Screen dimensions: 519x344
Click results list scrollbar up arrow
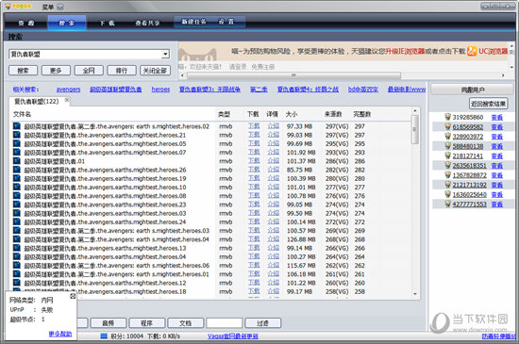(x=415, y=110)
